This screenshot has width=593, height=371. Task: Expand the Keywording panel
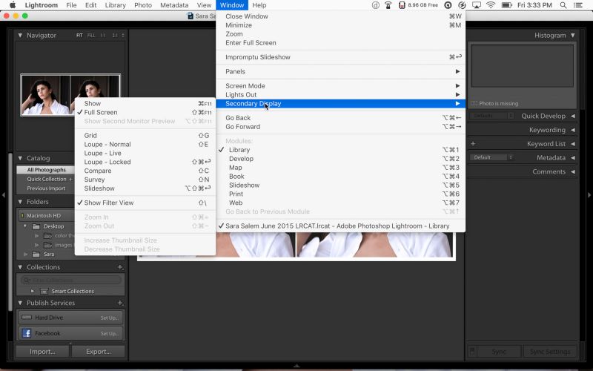pyautogui.click(x=573, y=130)
